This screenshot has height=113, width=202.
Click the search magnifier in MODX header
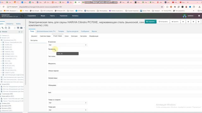22,16
